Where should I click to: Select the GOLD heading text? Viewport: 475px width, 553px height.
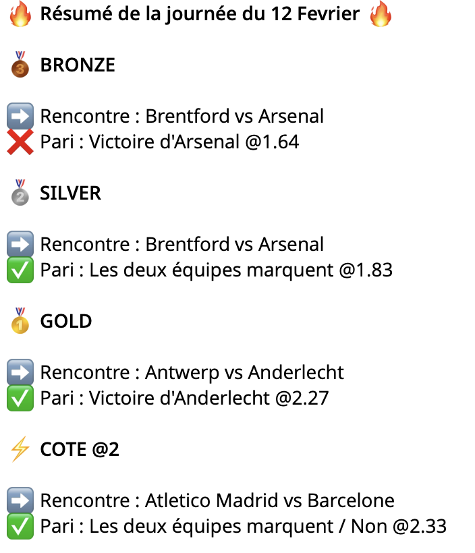pos(66,321)
